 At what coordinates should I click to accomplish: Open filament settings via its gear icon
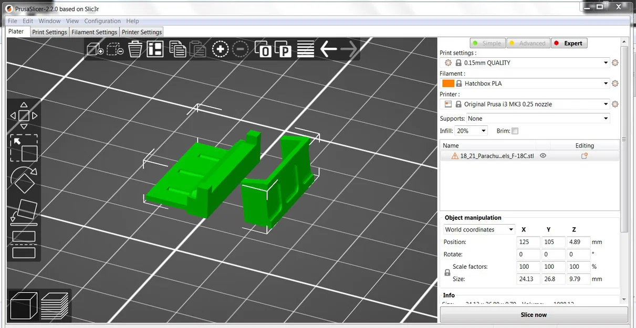pos(615,83)
